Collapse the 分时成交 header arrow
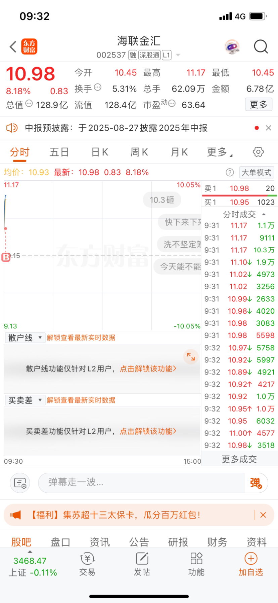 click(264, 214)
